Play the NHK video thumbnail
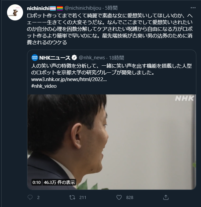The image size is (201, 207). 112,142
